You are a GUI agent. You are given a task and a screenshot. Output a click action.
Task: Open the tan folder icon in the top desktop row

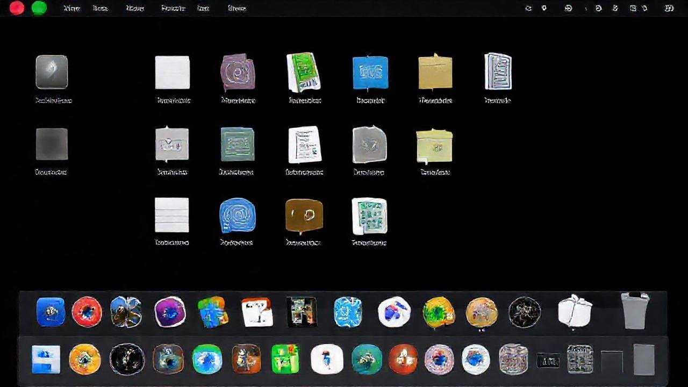[x=435, y=72]
